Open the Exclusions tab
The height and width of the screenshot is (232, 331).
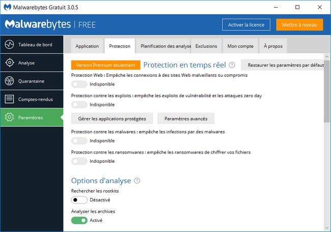pos(206,46)
